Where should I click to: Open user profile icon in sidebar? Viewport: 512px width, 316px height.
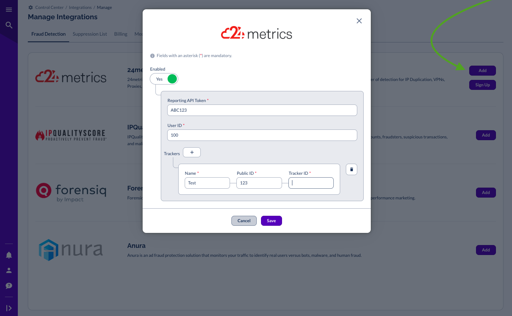pyautogui.click(x=9, y=270)
